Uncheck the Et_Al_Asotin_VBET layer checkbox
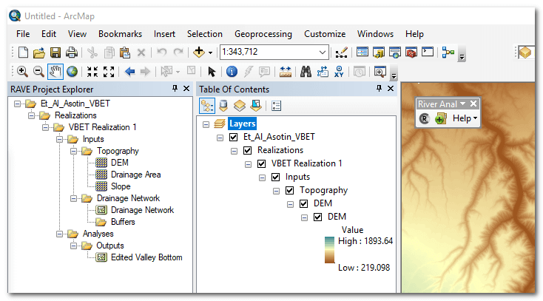 [234, 137]
